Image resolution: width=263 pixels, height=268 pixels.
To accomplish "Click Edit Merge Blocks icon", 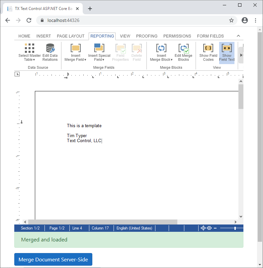I will pyautogui.click(x=183, y=52).
